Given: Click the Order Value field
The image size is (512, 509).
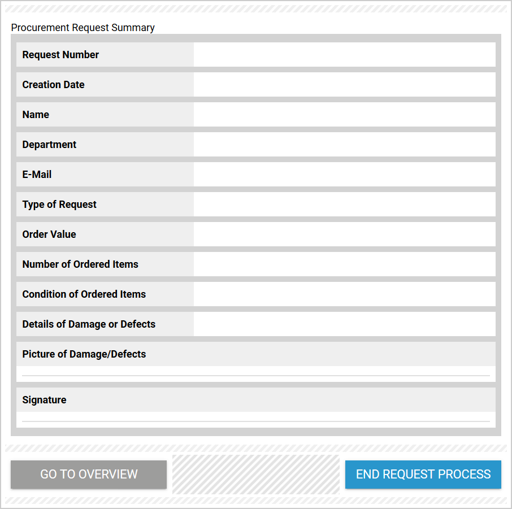Looking at the screenshot, I should 344,234.
